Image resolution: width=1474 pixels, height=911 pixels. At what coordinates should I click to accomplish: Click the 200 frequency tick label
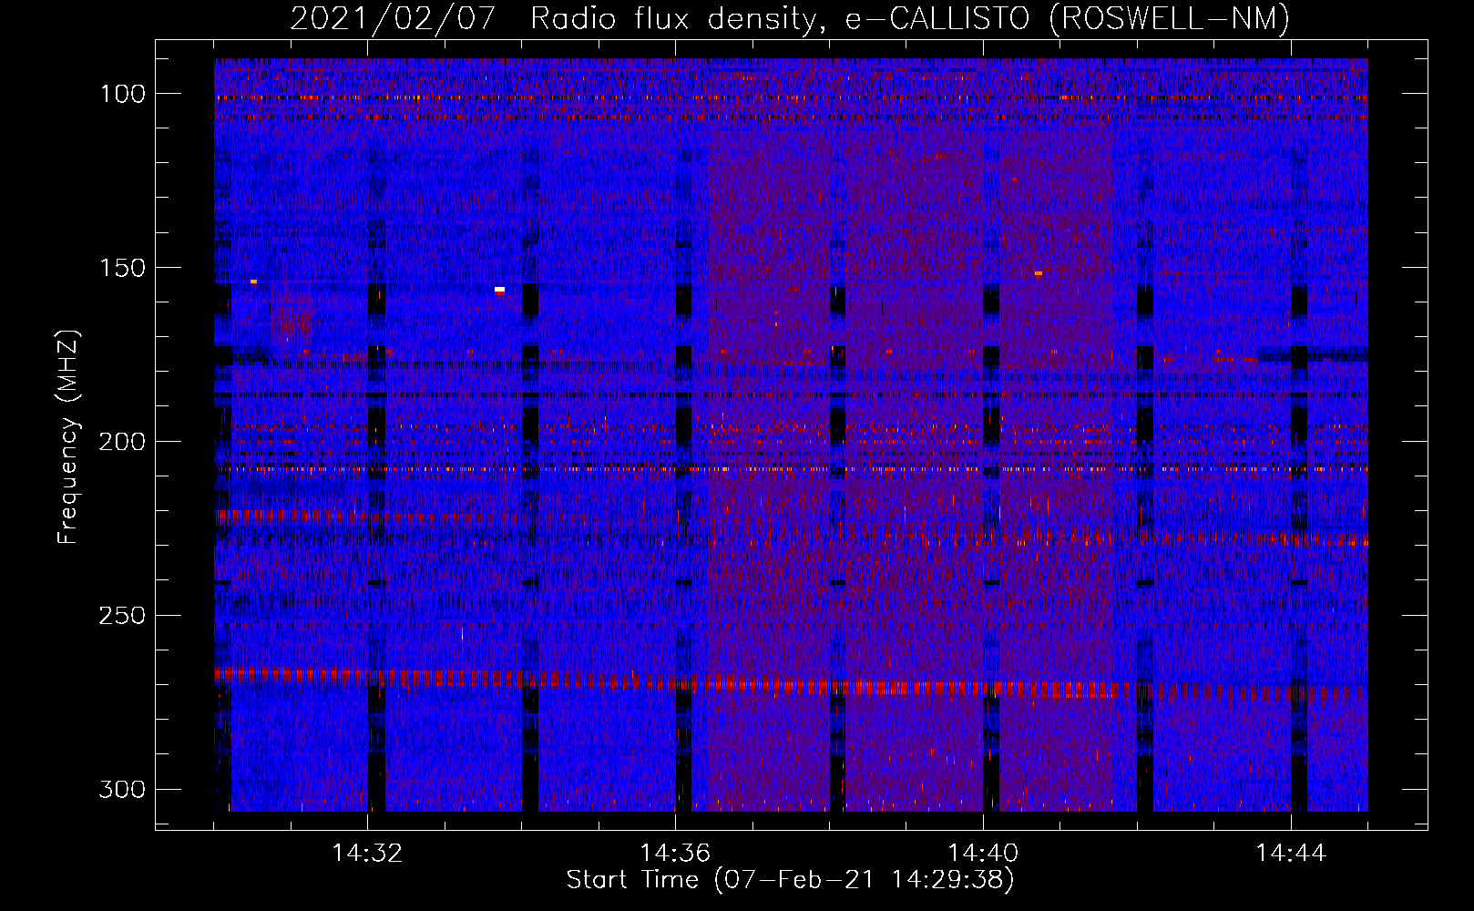coord(121,442)
